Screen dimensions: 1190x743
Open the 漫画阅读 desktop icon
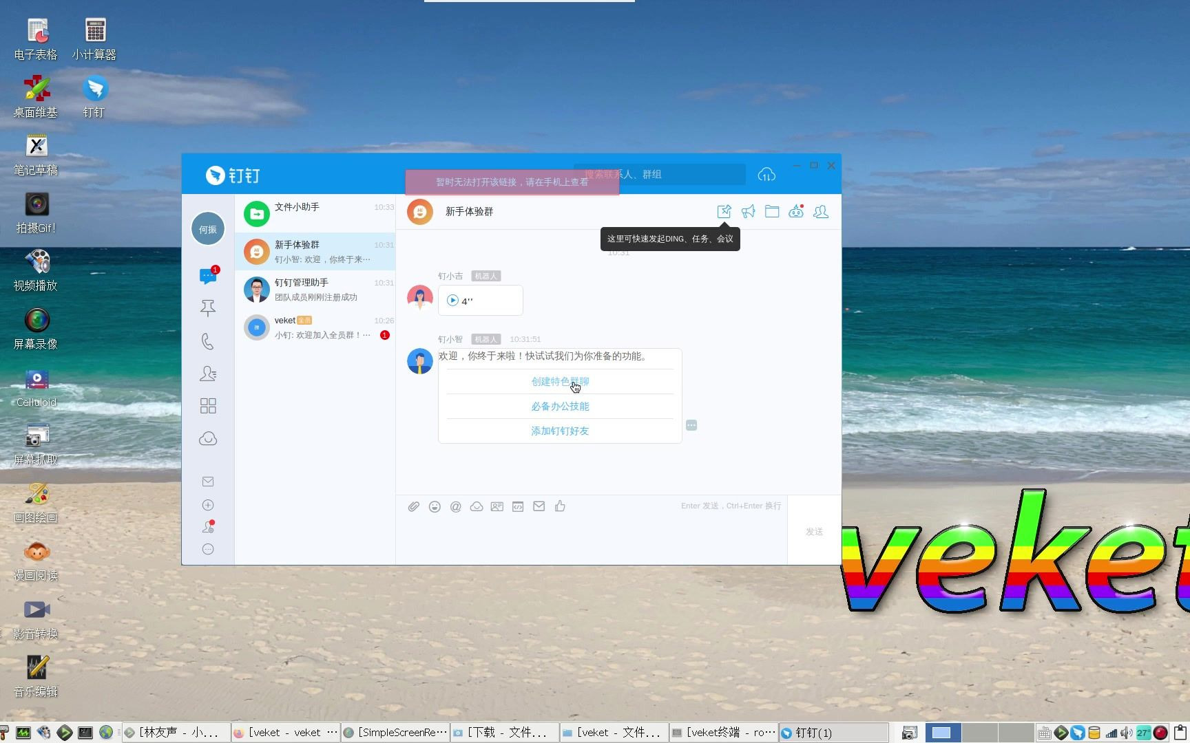(x=36, y=561)
